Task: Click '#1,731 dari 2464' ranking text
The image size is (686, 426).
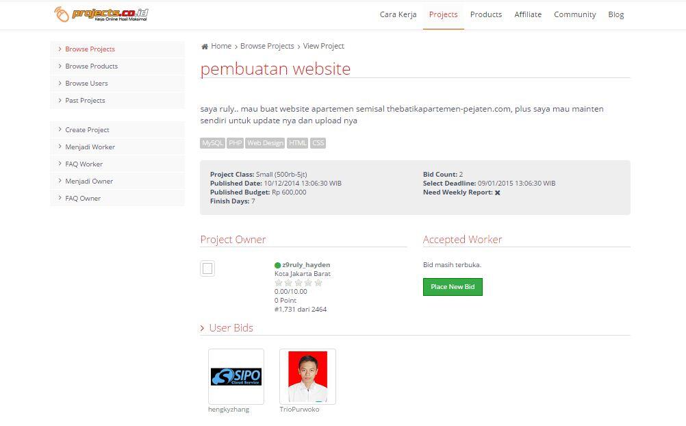Action: (x=301, y=309)
